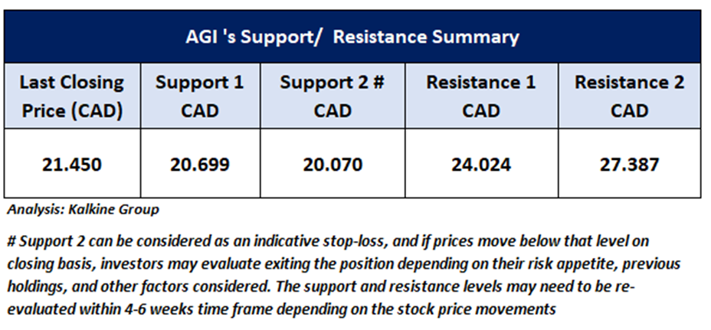This screenshot has height=330, width=711.
Task: Click the Resistance 1 CAD column header
Action: 480,96
